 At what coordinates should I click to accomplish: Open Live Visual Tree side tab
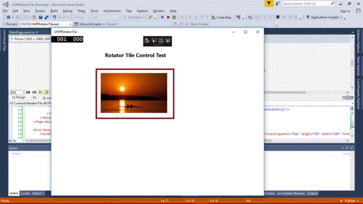4,40
